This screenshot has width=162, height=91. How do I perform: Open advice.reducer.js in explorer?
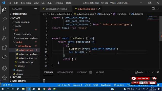[28, 58]
